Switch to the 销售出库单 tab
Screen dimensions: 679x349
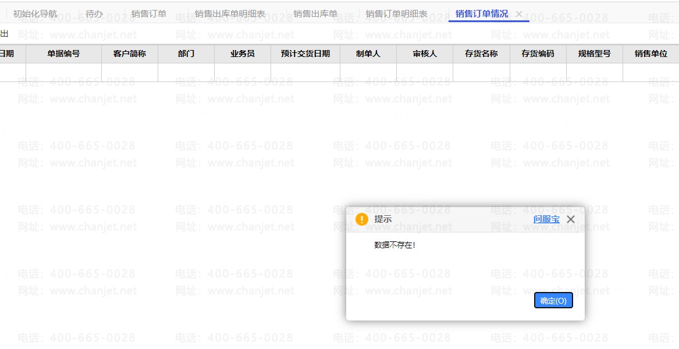(315, 14)
